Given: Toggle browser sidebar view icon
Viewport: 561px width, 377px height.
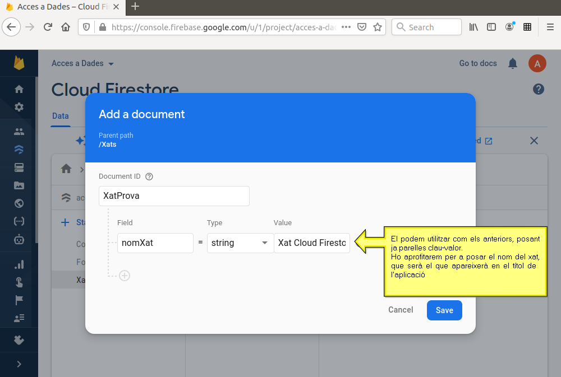Looking at the screenshot, I should click(491, 27).
